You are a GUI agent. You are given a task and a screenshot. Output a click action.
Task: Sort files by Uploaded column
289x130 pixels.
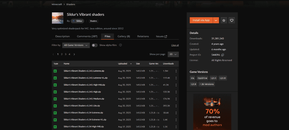tap(125, 64)
